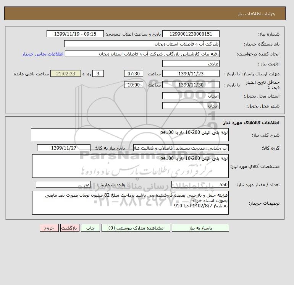Click 'حداقل تاریخ اعتبار قیمت:' label

[263, 85]
